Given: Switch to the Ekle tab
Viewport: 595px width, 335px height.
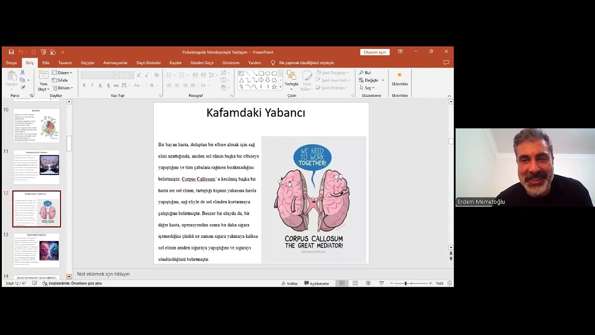Looking at the screenshot, I should click(x=46, y=63).
